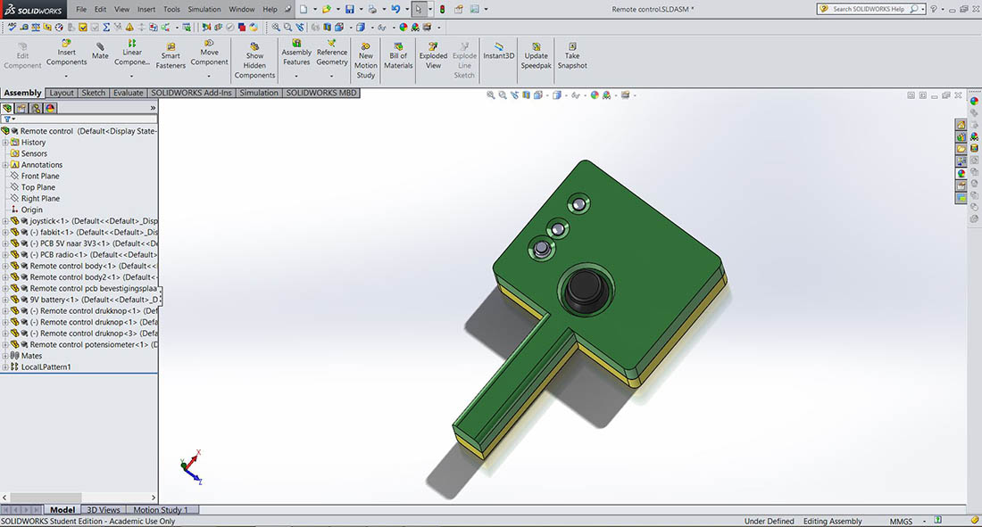Viewport: 982px width, 527px height.
Task: Open the Insert menu
Action: 146,10
